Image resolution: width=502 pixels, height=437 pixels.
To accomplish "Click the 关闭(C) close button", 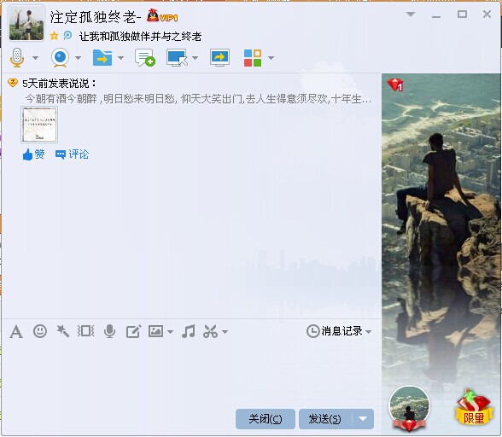I will (x=266, y=419).
